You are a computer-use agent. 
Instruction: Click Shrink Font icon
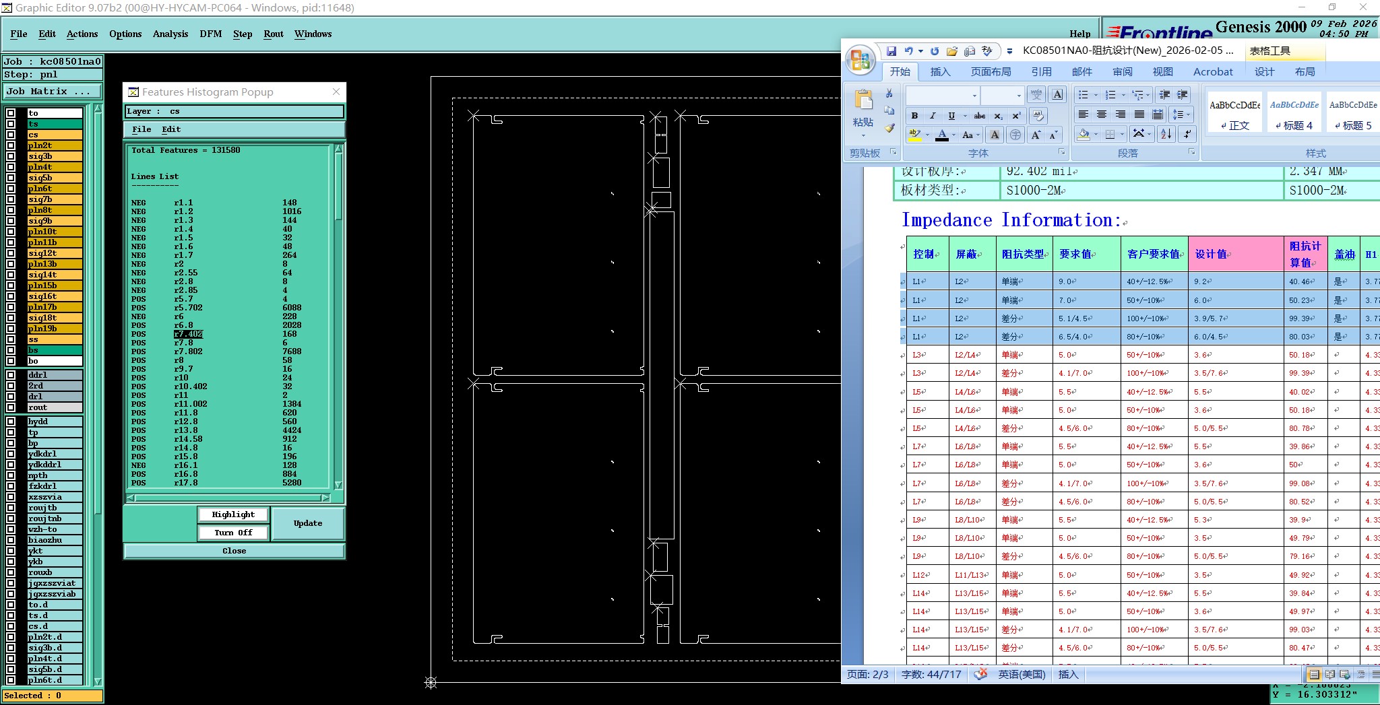click(1053, 135)
